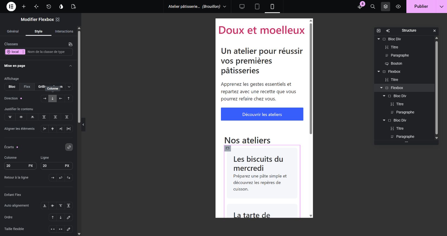Viewport: 447px width, 236px height.
Task: Click the pencil icon in Ordre row
Action: (68, 217)
